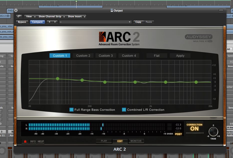Image resolution: width=233 pixels, height=158 pixels.
Task: Select the Flat target curve
Action: [x=156, y=55]
